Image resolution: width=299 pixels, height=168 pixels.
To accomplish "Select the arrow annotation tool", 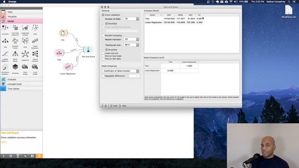I will (x=25, y=156).
